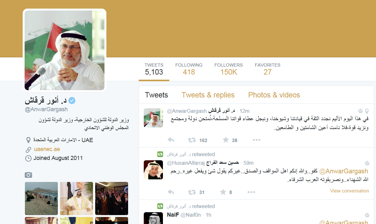Click the globe icon on HusainAlfarraj's tweet
The image size is (376, 224).
tap(367, 163)
